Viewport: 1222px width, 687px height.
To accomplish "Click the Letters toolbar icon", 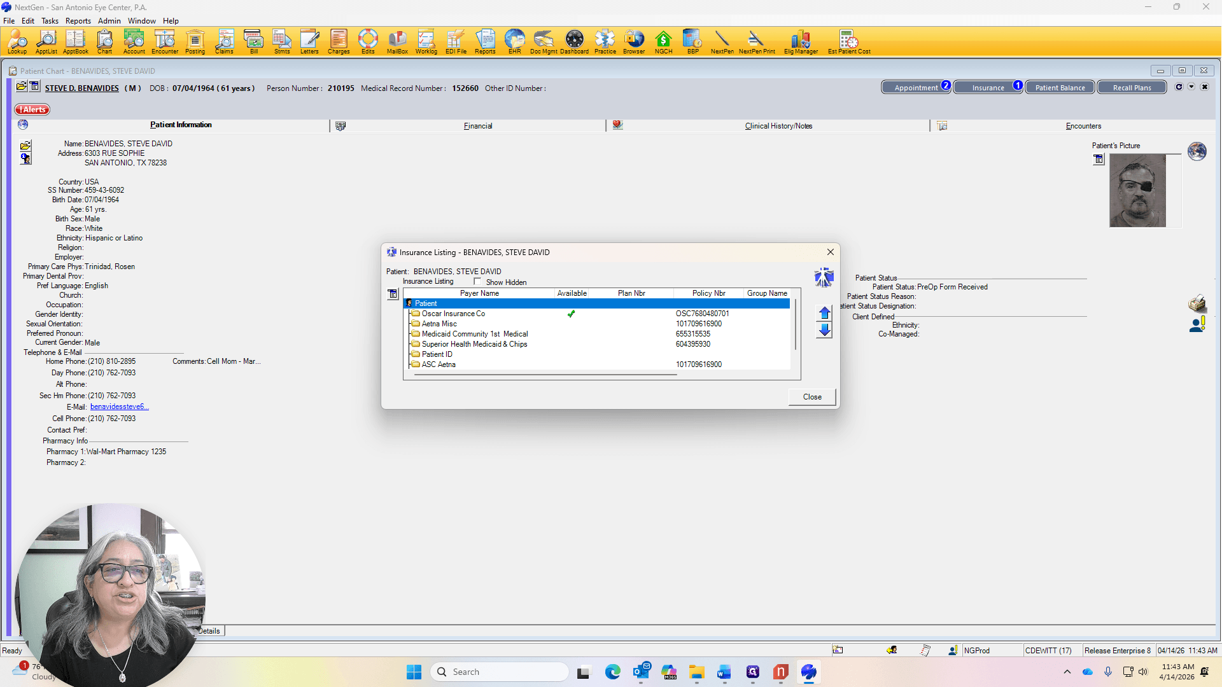I will click(309, 42).
